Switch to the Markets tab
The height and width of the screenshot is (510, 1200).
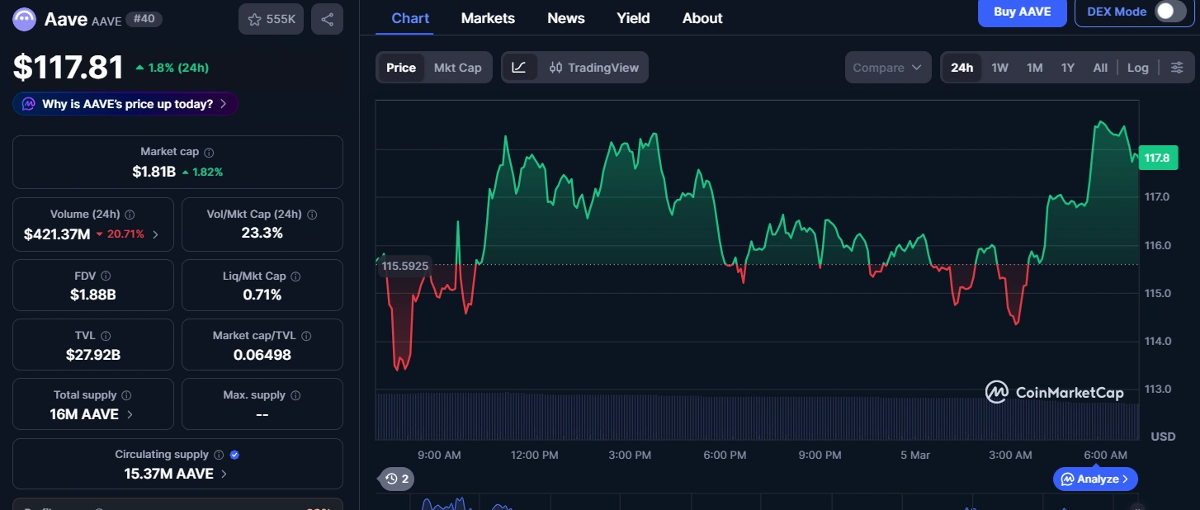click(x=487, y=18)
